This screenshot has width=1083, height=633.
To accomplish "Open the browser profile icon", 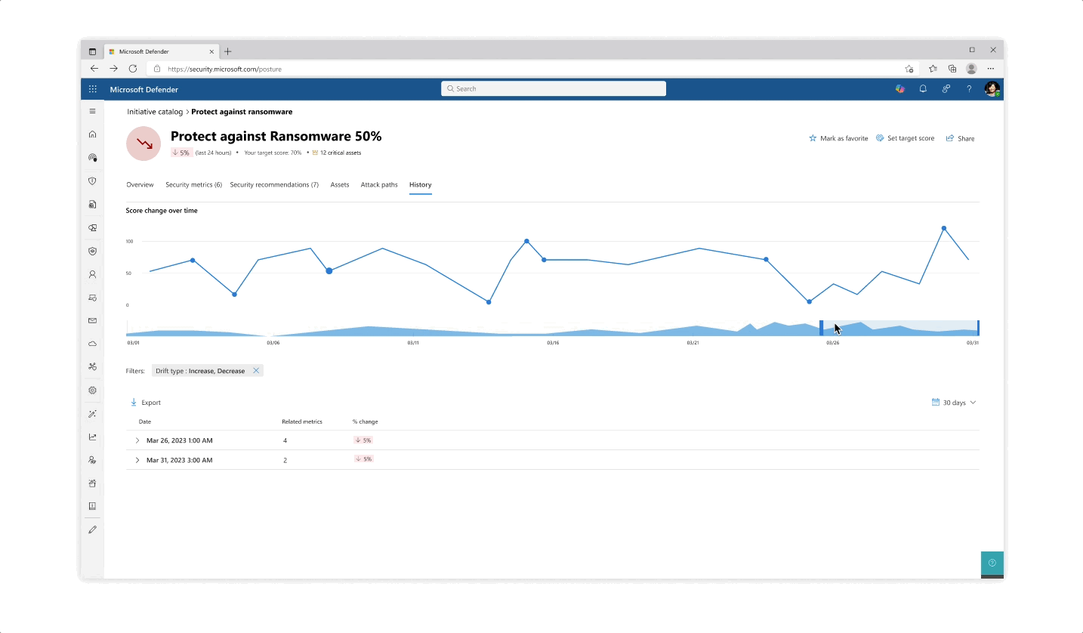I will click(972, 69).
